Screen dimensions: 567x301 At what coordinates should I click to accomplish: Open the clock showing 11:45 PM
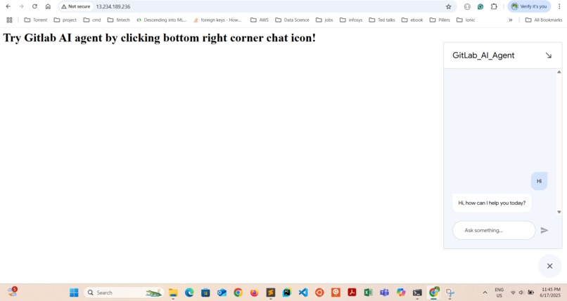[x=551, y=293]
